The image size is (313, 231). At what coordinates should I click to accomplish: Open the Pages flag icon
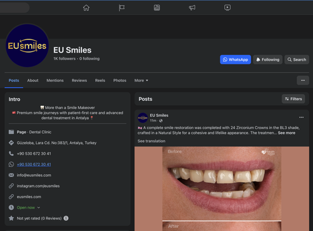(121, 8)
